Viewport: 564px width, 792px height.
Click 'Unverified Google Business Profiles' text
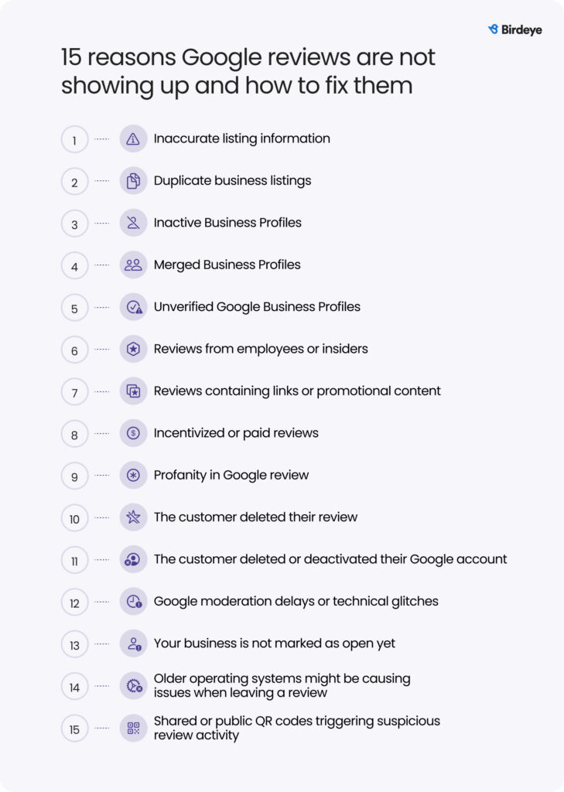point(257,307)
